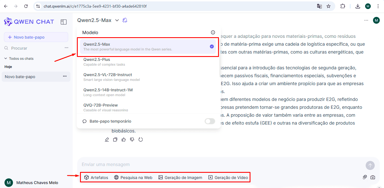Open the model info circle icon

[213, 32]
